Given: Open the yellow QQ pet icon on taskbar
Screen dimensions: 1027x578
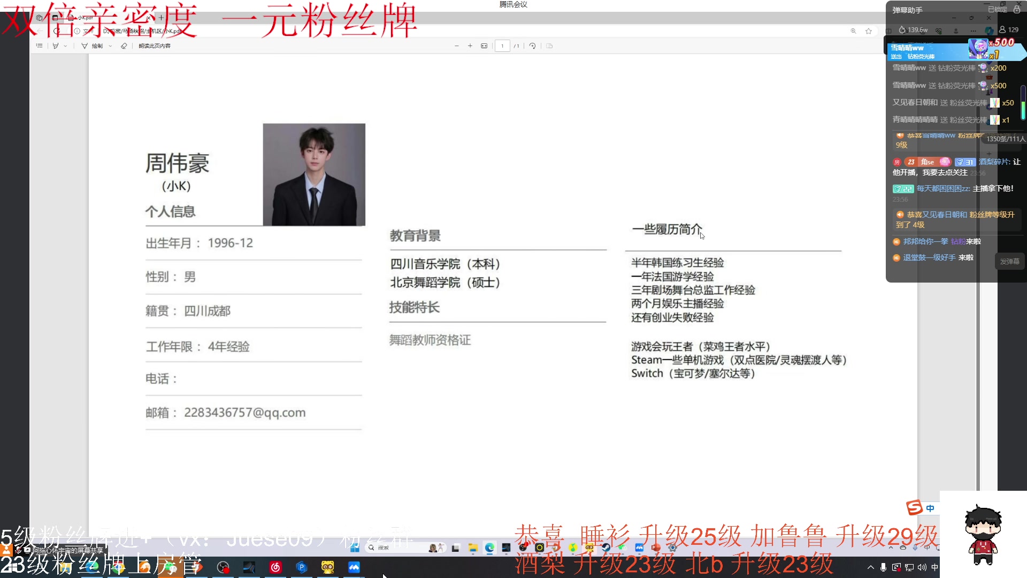Looking at the screenshot, I should [328, 567].
